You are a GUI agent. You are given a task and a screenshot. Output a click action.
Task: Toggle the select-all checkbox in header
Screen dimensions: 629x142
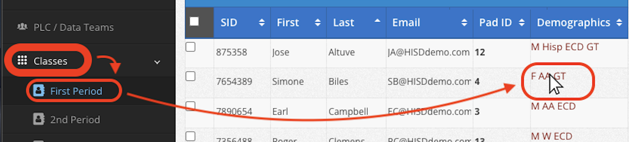point(194,21)
